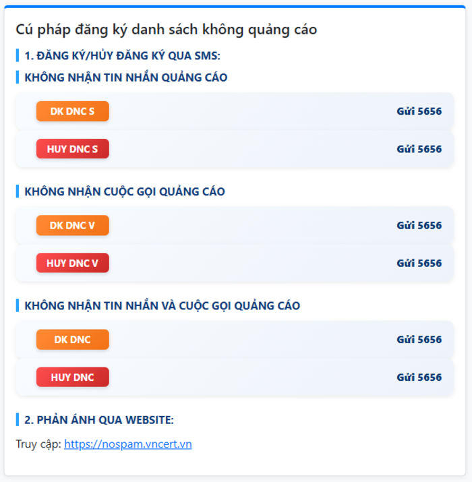Open the nospam.vncert.vn link

[x=128, y=444]
